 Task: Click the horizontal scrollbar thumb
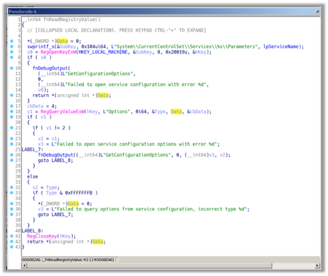150,266
